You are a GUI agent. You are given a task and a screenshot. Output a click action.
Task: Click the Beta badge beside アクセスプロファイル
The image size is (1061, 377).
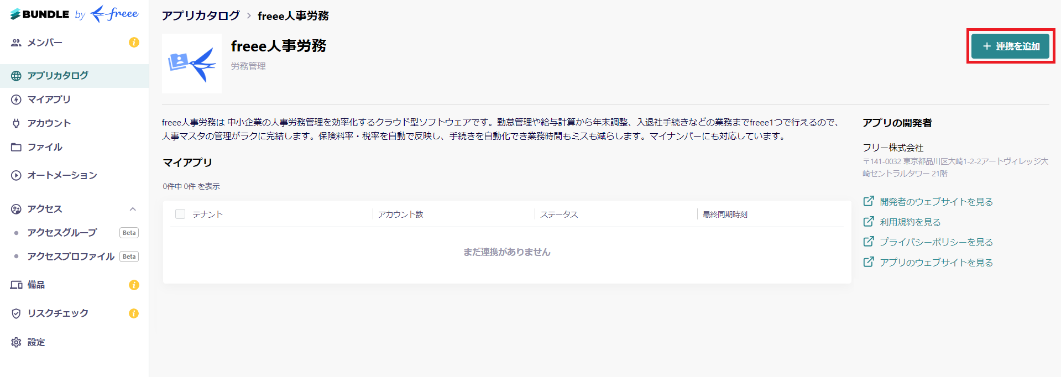pos(129,256)
